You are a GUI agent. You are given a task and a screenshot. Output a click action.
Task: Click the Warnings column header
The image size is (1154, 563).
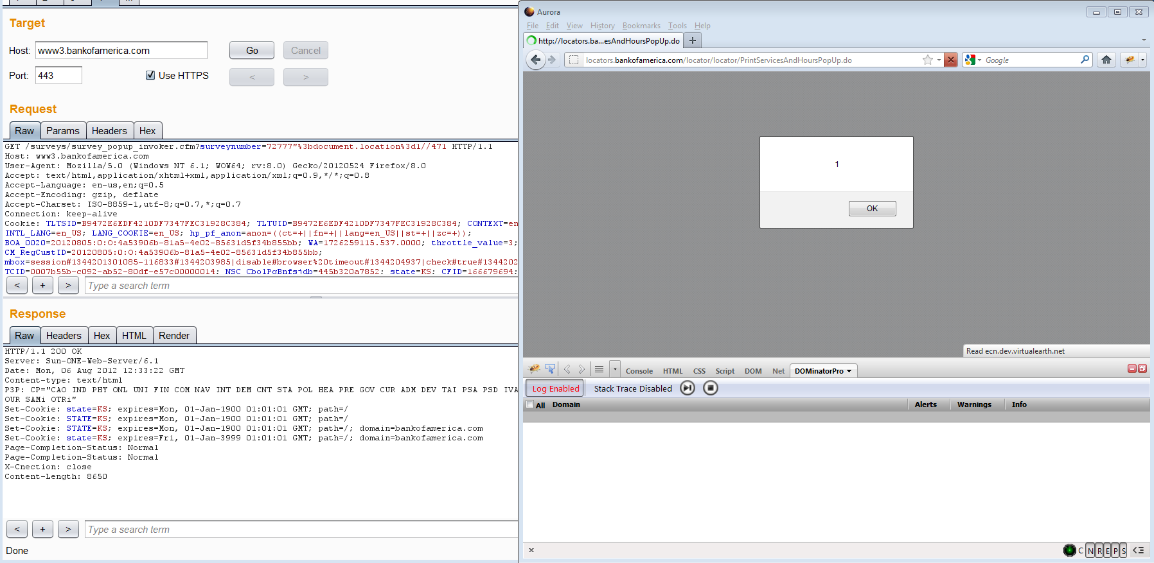974,404
